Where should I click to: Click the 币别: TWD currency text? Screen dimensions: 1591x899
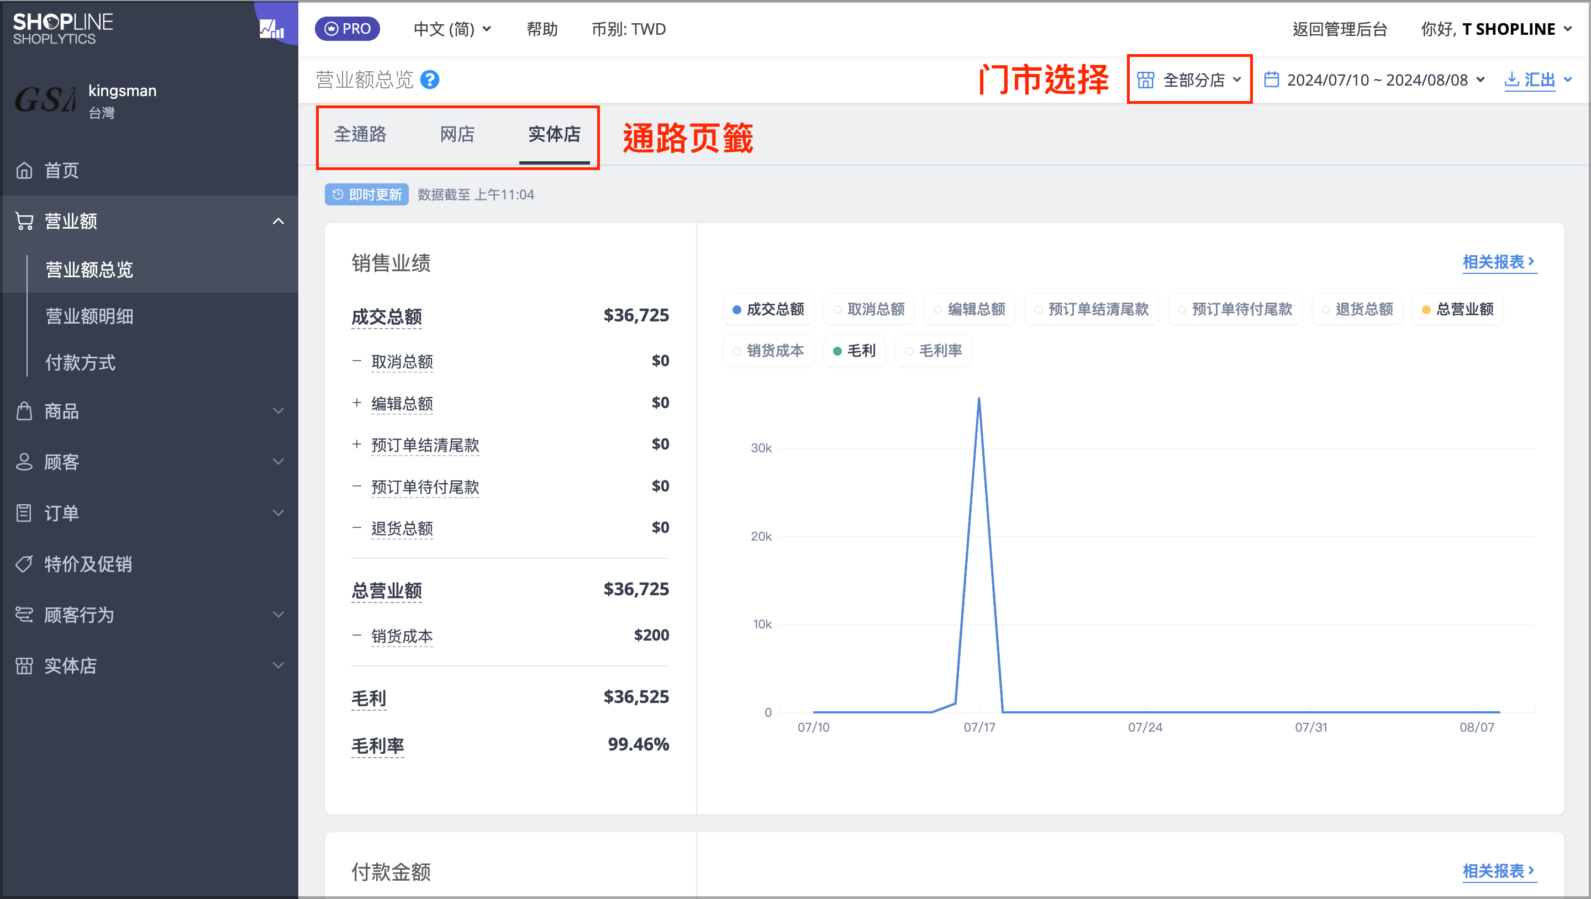click(x=629, y=29)
